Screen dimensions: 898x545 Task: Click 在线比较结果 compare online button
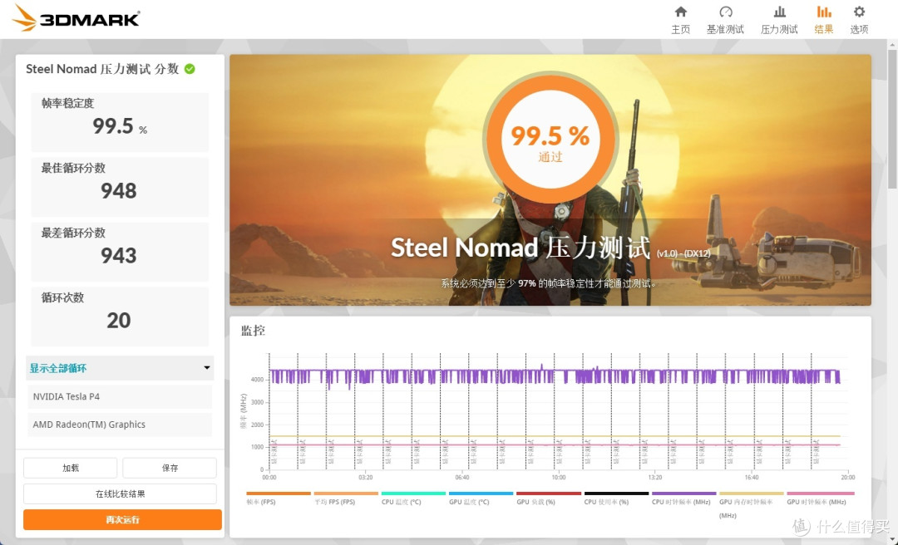tap(120, 493)
